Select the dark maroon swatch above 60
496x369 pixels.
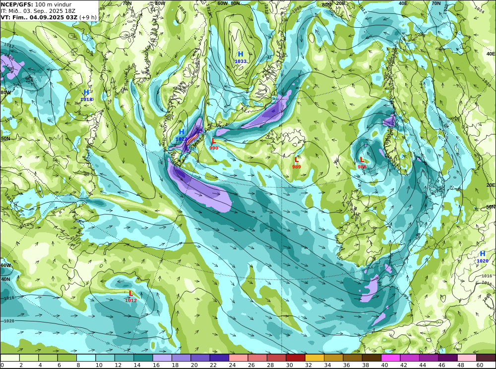[486, 358]
